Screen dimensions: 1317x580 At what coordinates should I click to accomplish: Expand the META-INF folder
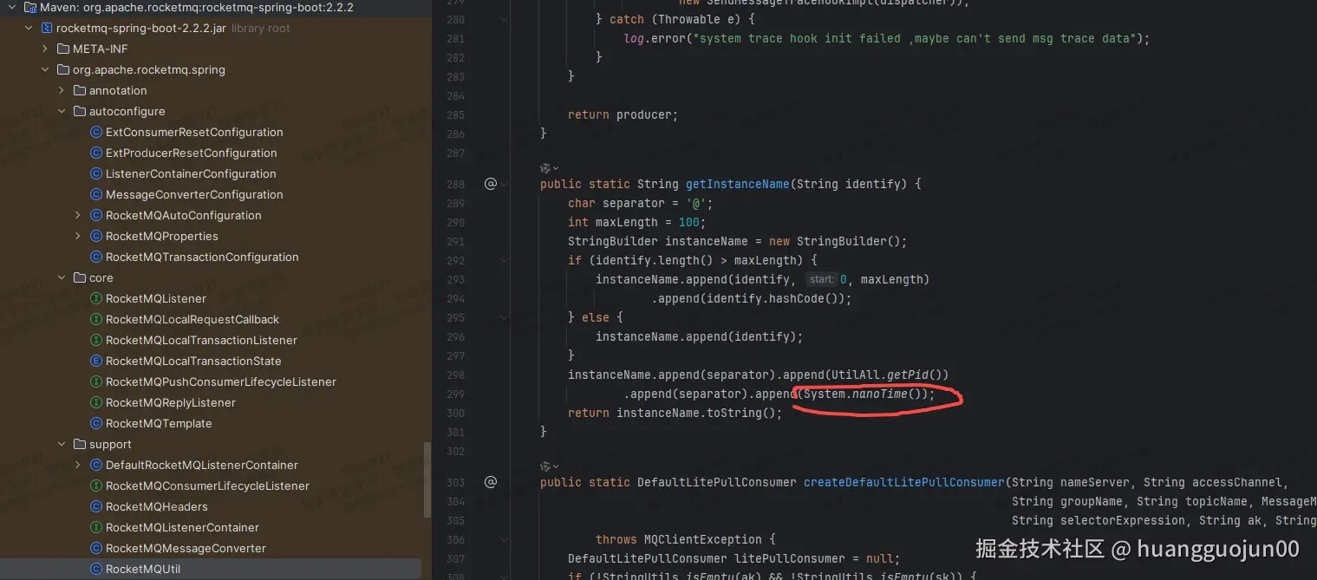[x=45, y=49]
